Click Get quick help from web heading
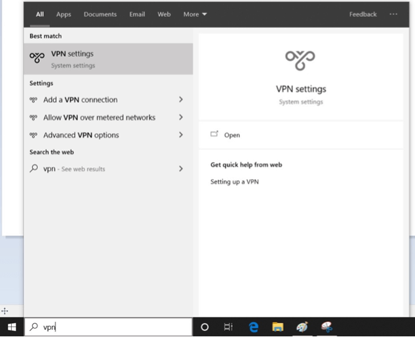The height and width of the screenshot is (337, 415). (x=246, y=165)
